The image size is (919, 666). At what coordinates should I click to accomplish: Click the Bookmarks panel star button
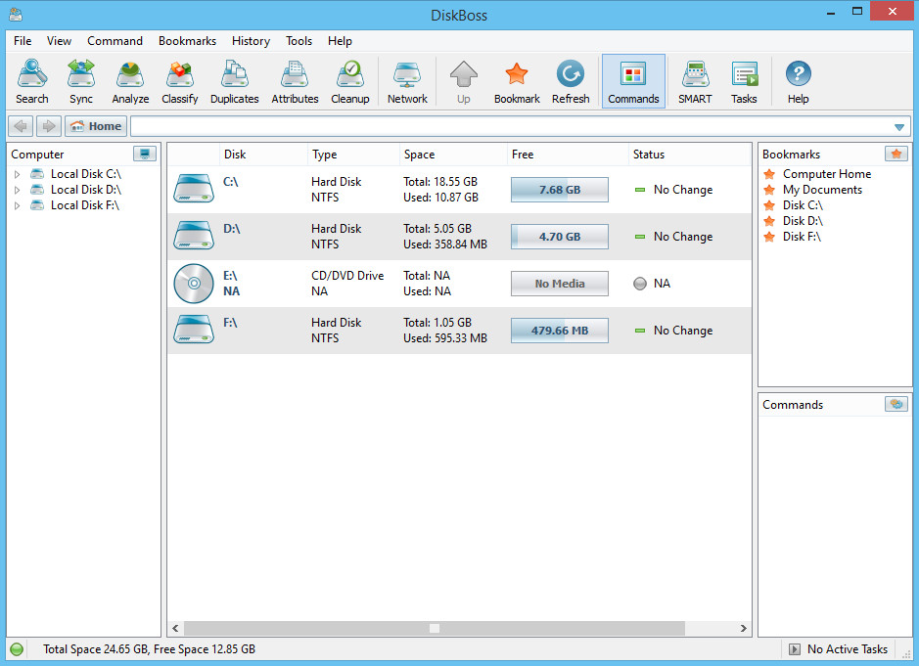point(896,154)
